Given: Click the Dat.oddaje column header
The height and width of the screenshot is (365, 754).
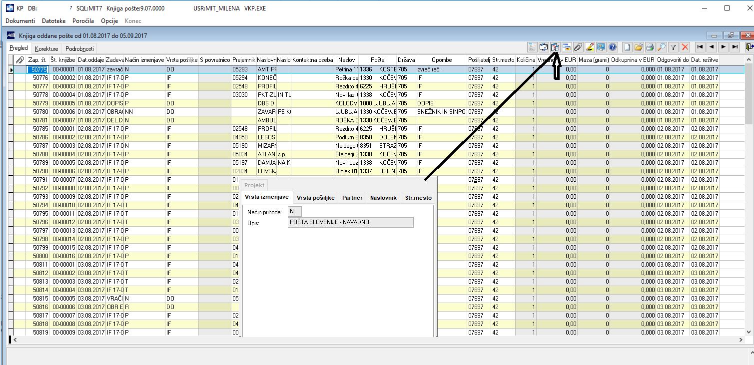Looking at the screenshot, I should (x=90, y=60).
